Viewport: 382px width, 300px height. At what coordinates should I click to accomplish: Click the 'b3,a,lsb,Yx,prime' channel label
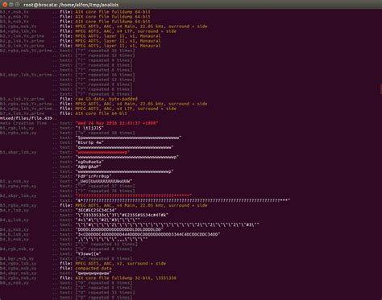tap(22, 99)
